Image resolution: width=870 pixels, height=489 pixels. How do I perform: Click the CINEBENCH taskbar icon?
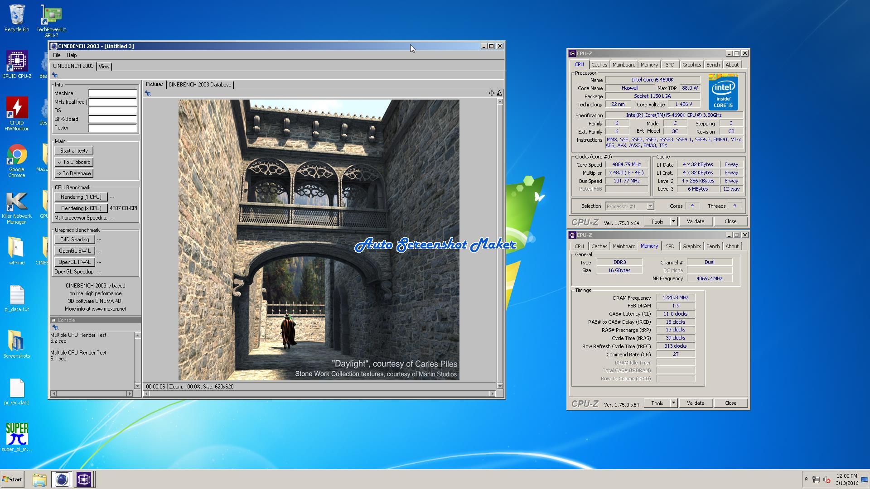click(62, 479)
